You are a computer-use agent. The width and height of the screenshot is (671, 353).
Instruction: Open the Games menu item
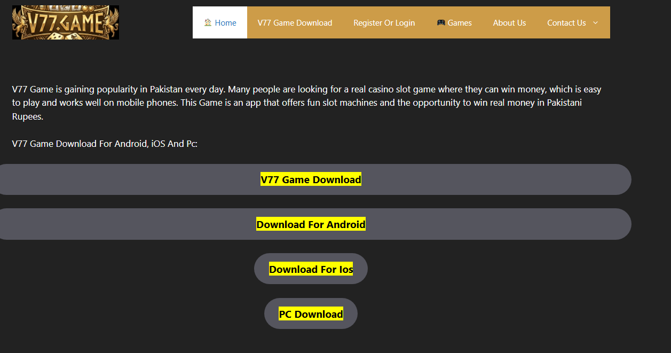point(454,22)
